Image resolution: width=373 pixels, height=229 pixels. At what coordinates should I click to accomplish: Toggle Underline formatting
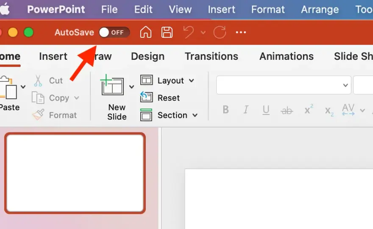click(x=266, y=110)
